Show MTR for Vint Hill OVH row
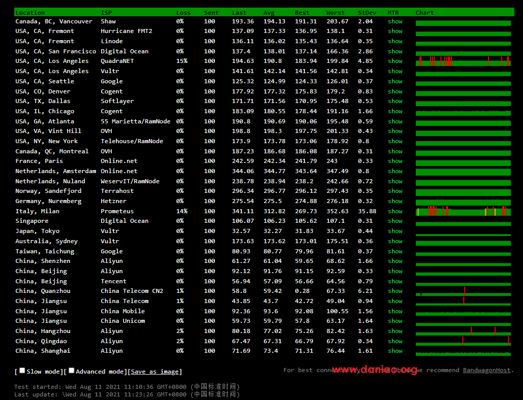523x400 pixels. click(395, 131)
